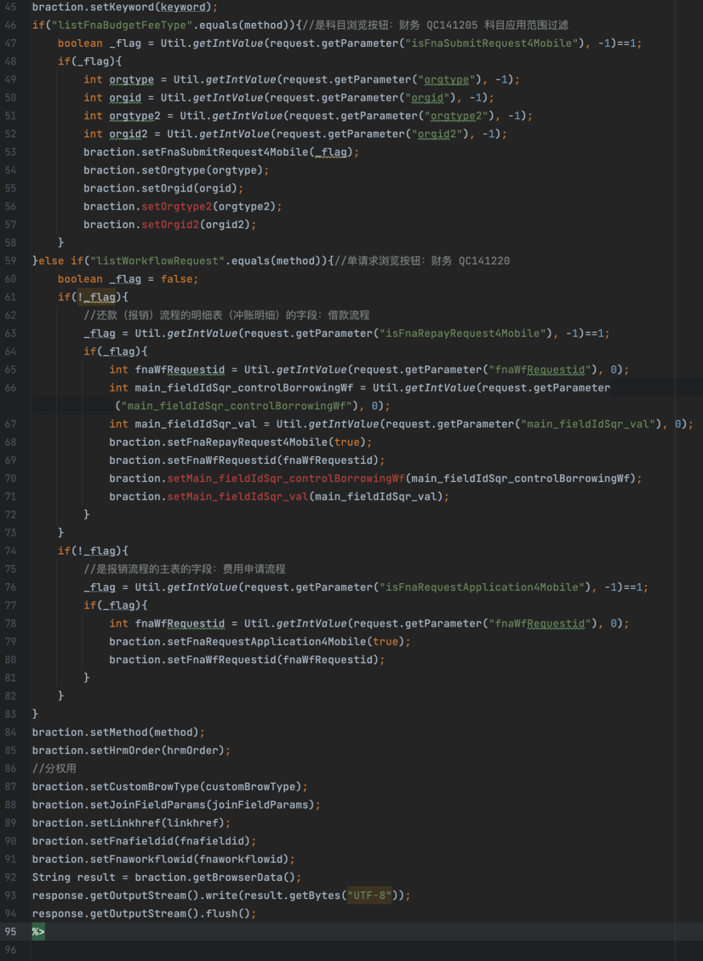Image resolution: width=703 pixels, height=961 pixels.
Task: Click the closing %> JSP tag
Action: 38,932
